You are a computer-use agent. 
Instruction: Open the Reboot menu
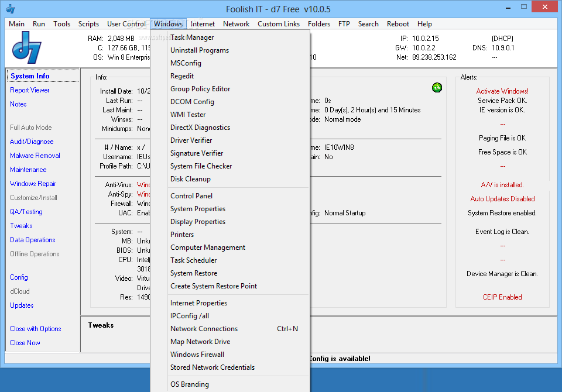398,24
